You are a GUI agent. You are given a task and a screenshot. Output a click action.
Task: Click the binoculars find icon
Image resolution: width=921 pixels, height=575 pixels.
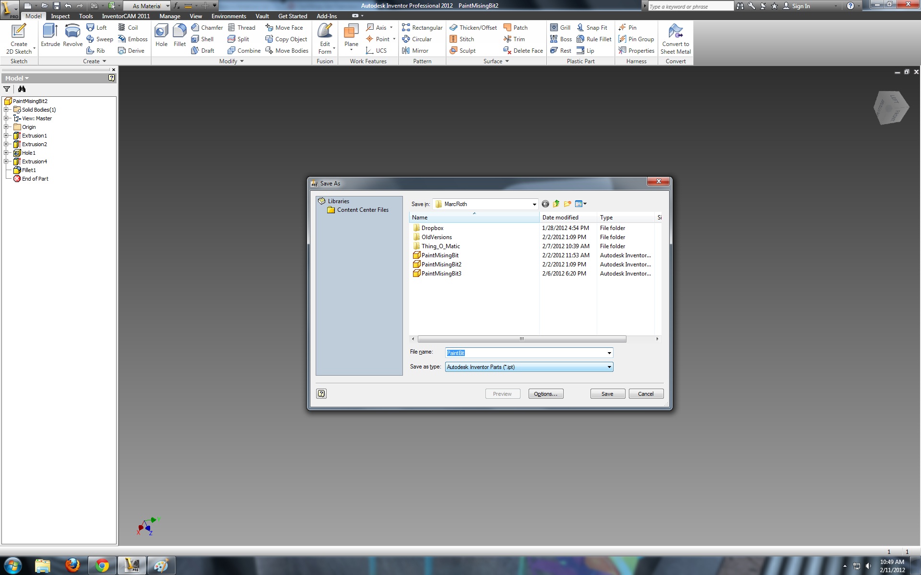click(x=22, y=89)
